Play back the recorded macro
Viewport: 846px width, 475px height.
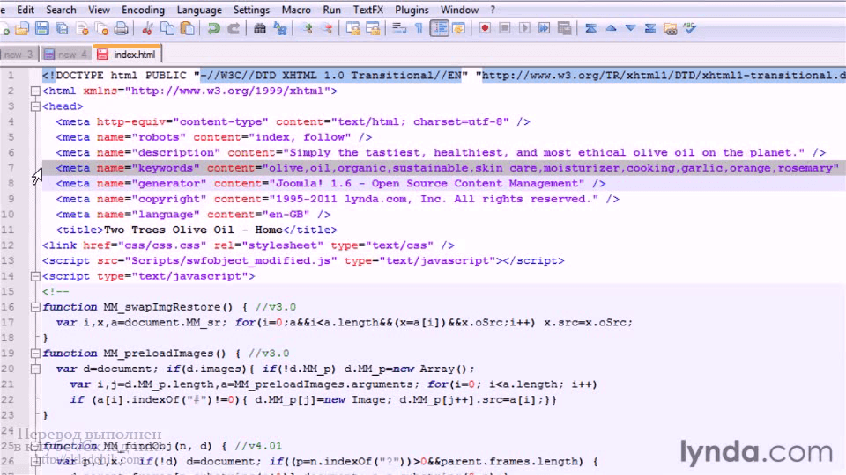pyautogui.click(x=524, y=28)
